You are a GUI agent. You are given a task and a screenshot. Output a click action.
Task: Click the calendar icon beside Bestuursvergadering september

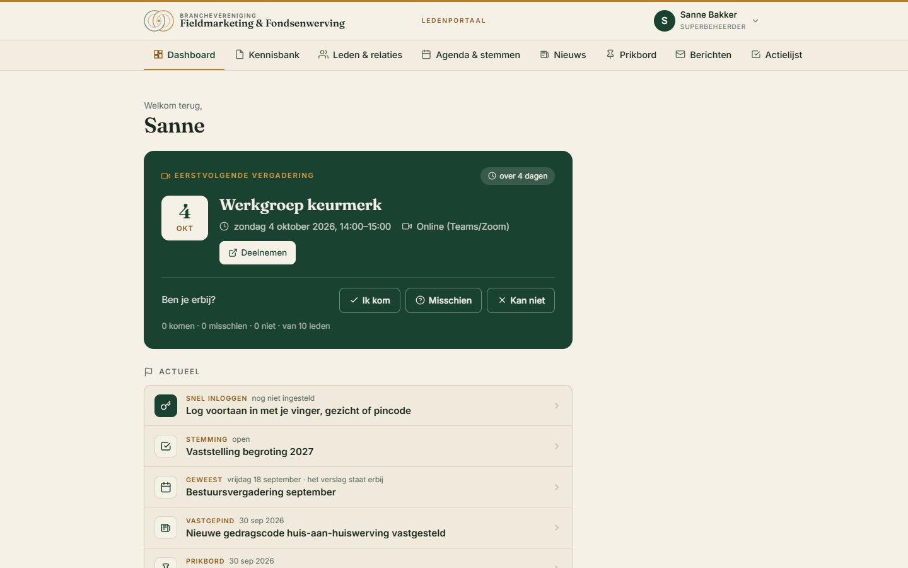tap(166, 487)
